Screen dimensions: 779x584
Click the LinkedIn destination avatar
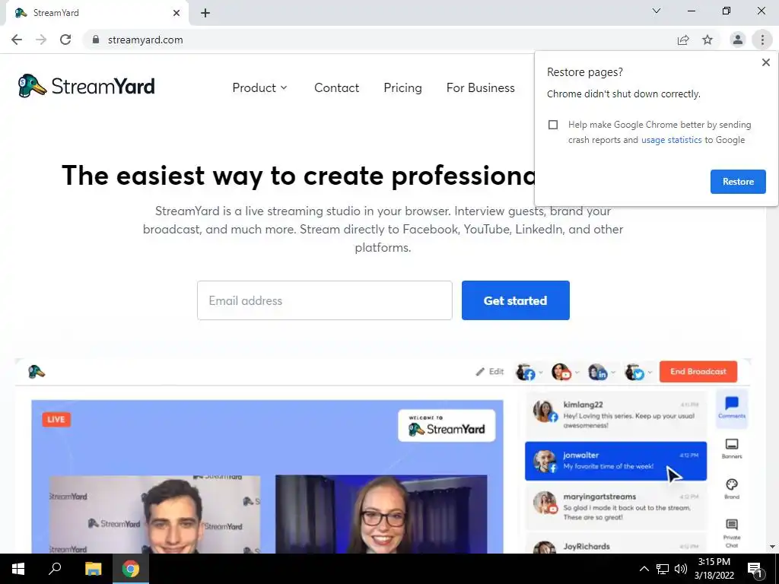[x=598, y=372]
